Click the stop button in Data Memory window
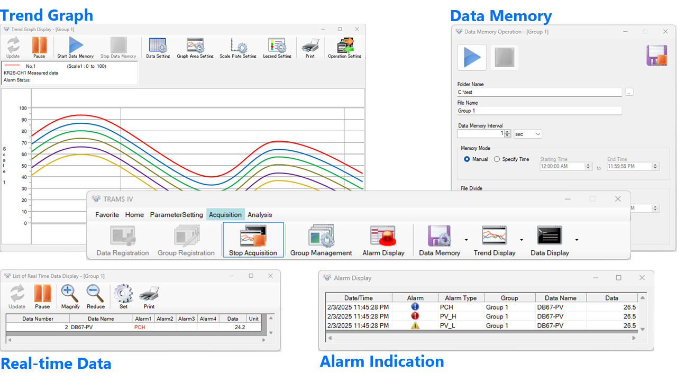 point(504,57)
